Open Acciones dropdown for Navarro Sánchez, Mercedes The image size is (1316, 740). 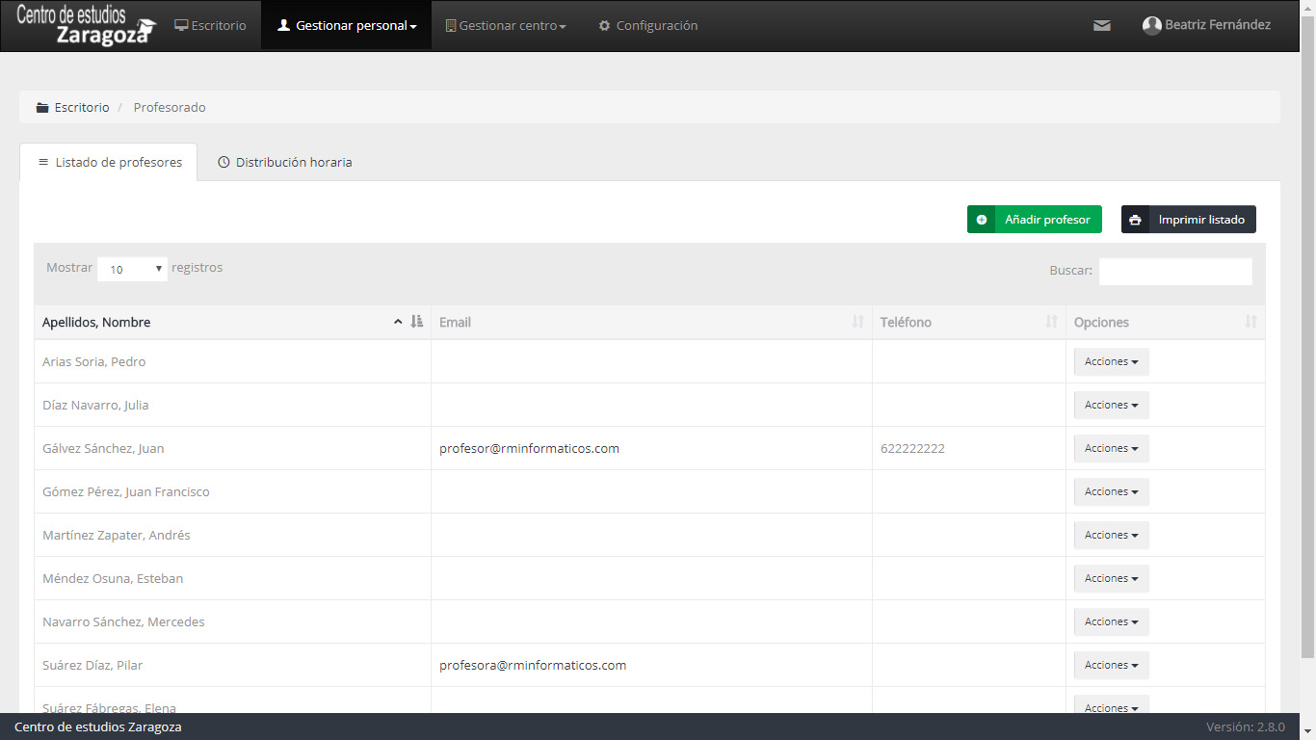pyautogui.click(x=1112, y=621)
